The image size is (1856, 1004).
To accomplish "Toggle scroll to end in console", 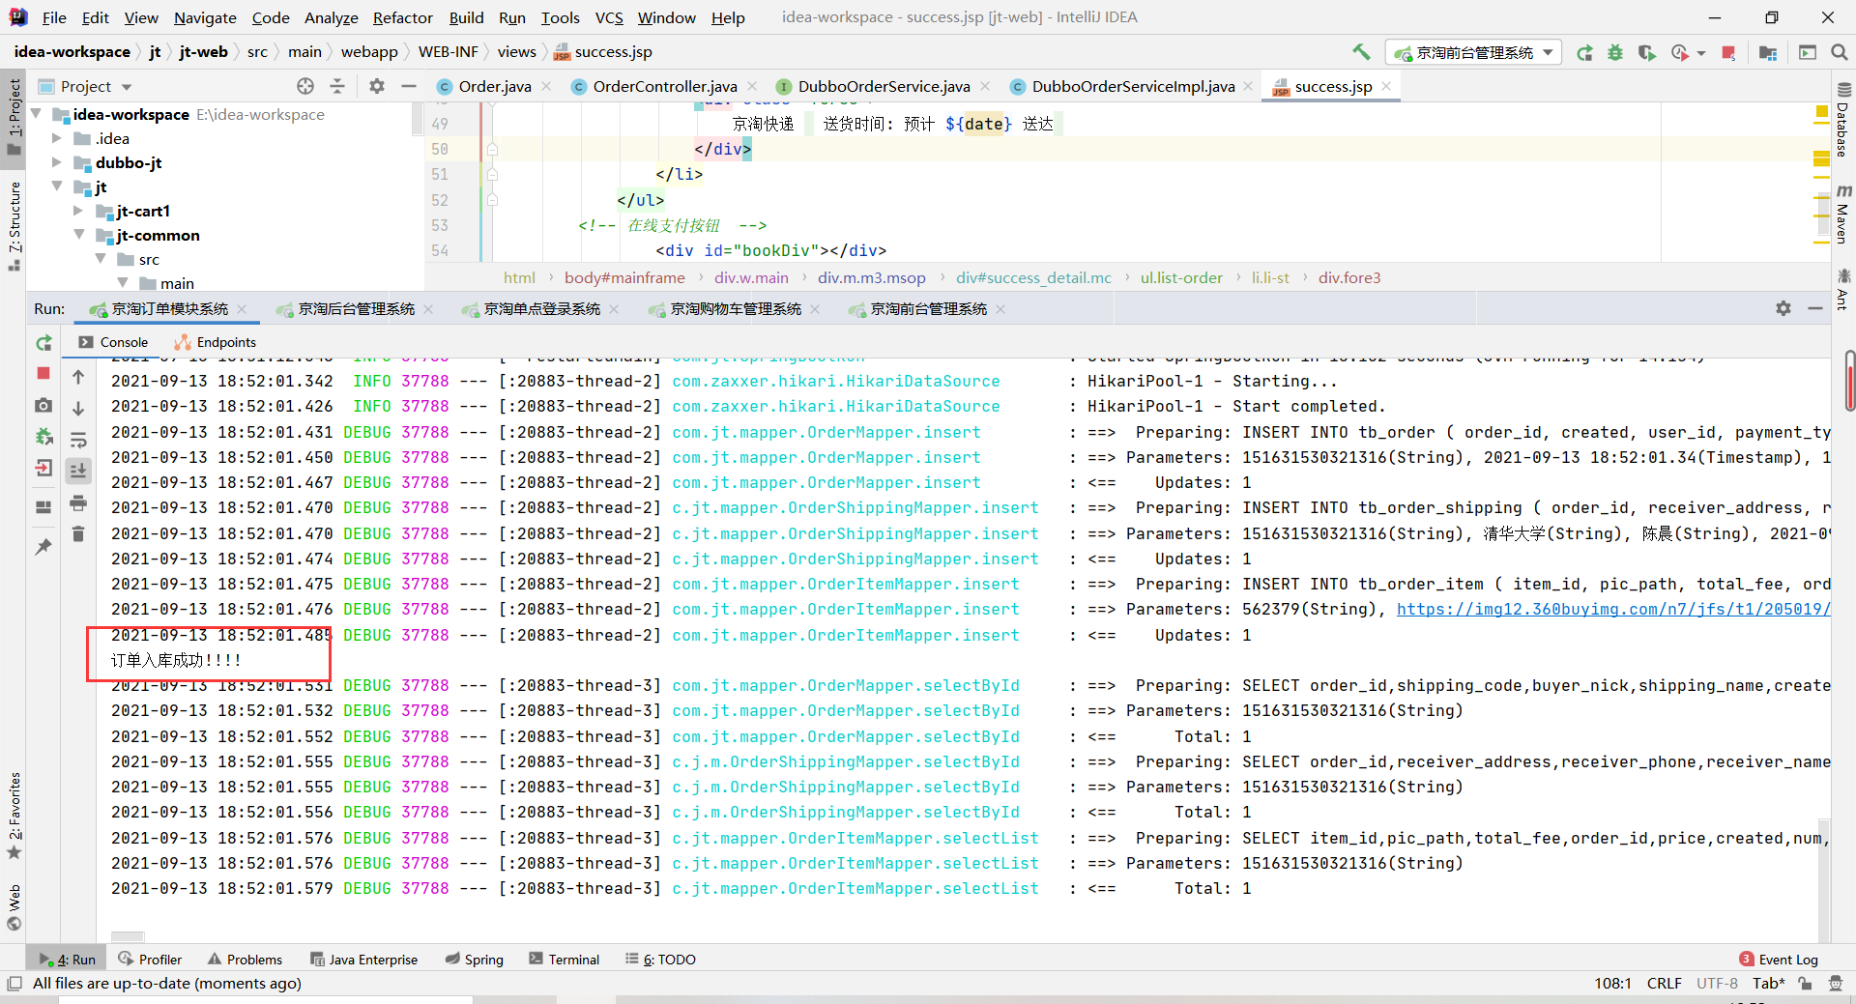I will coord(78,471).
